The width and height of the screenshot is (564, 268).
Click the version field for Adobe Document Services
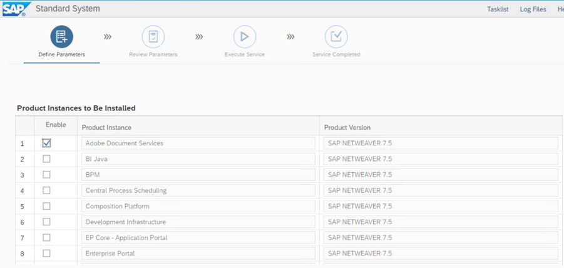441,143
